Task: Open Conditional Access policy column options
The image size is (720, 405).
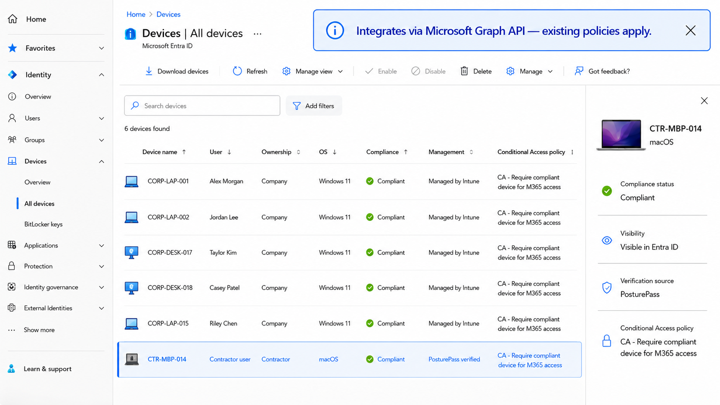Action: coord(572,152)
